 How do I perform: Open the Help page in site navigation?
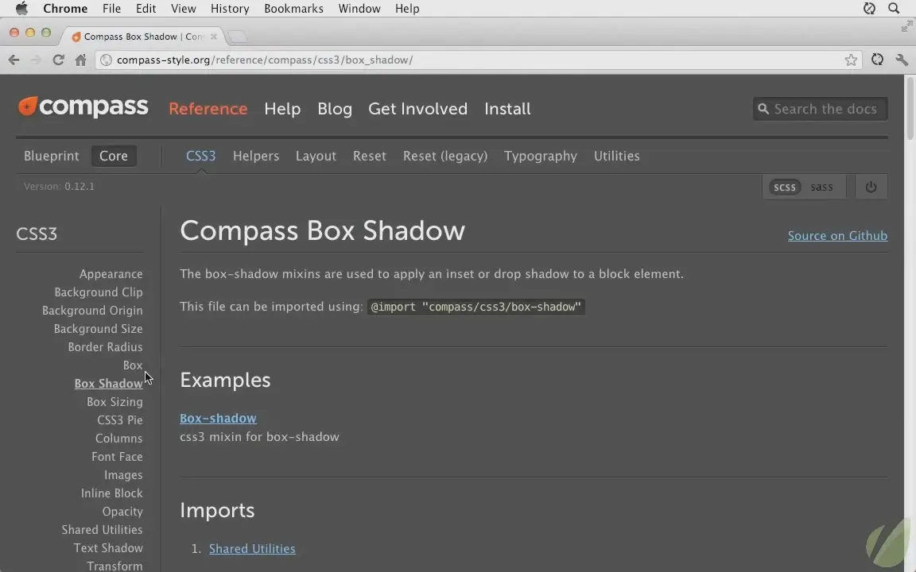point(282,109)
